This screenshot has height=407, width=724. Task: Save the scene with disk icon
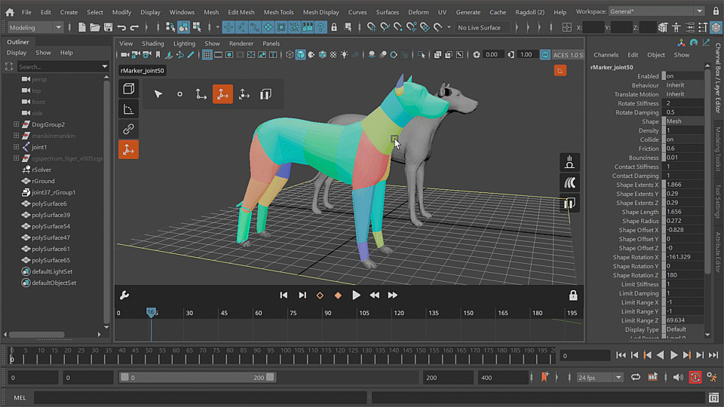point(108,28)
